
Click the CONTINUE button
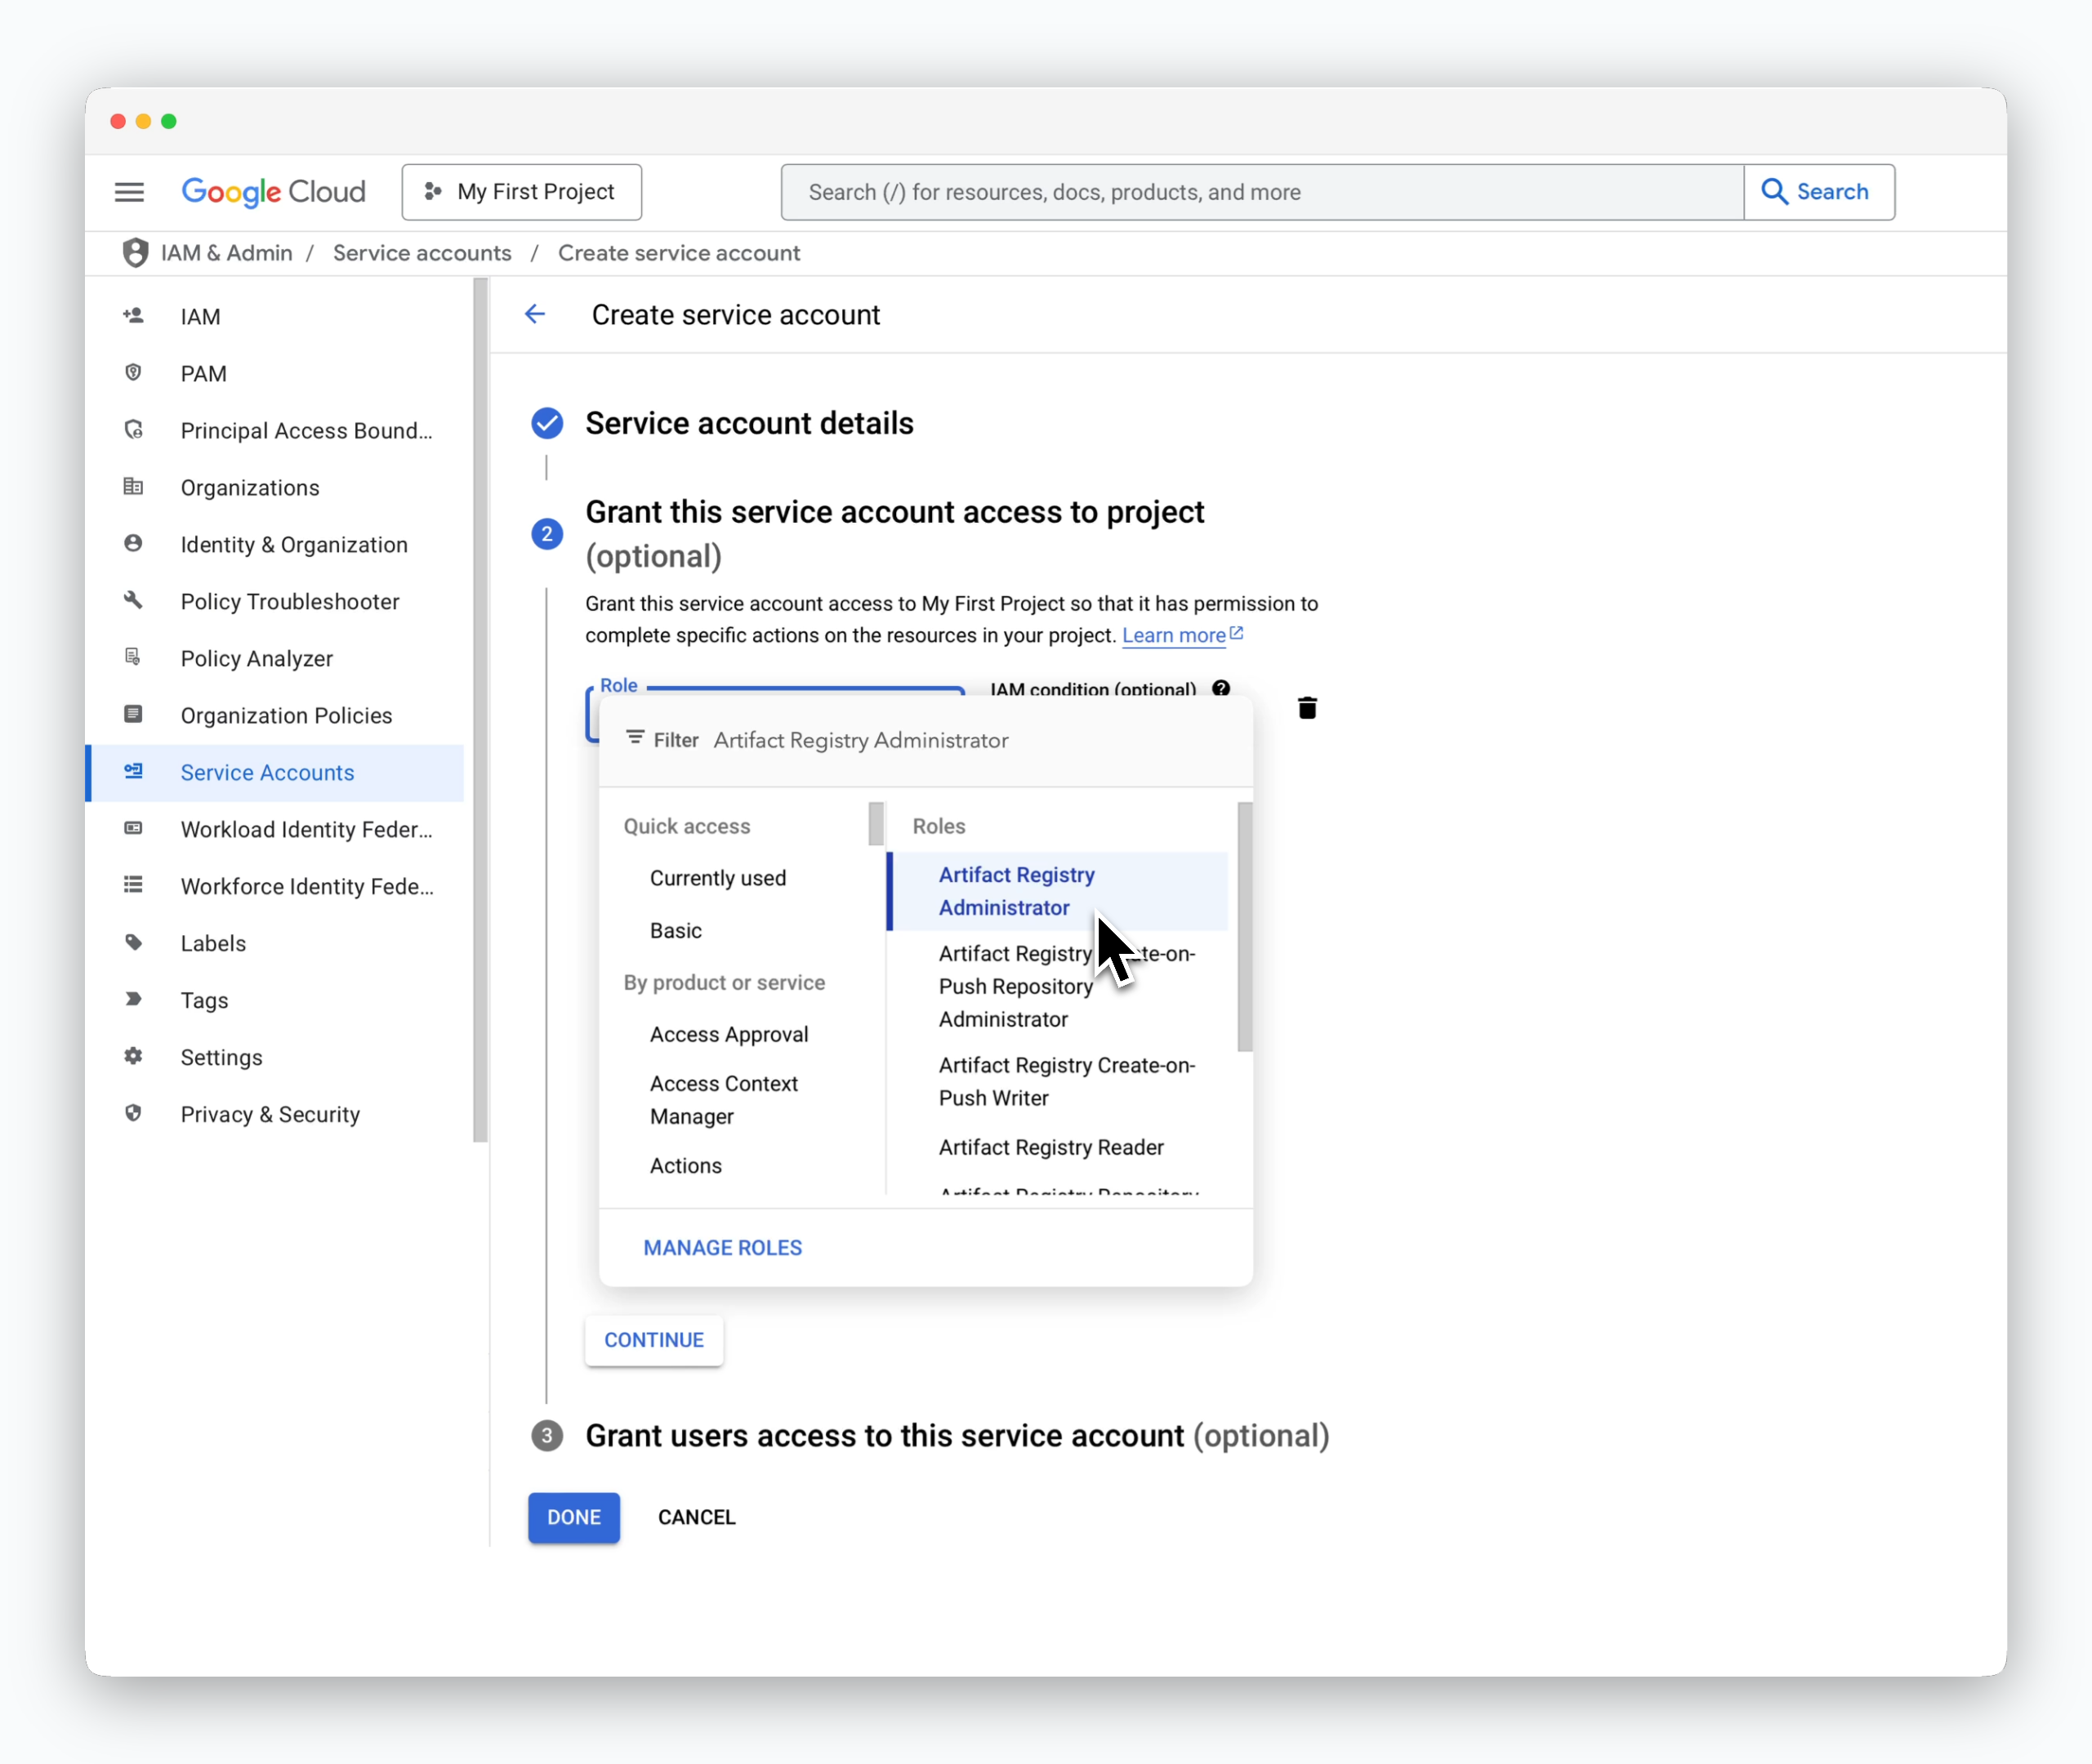click(654, 1340)
